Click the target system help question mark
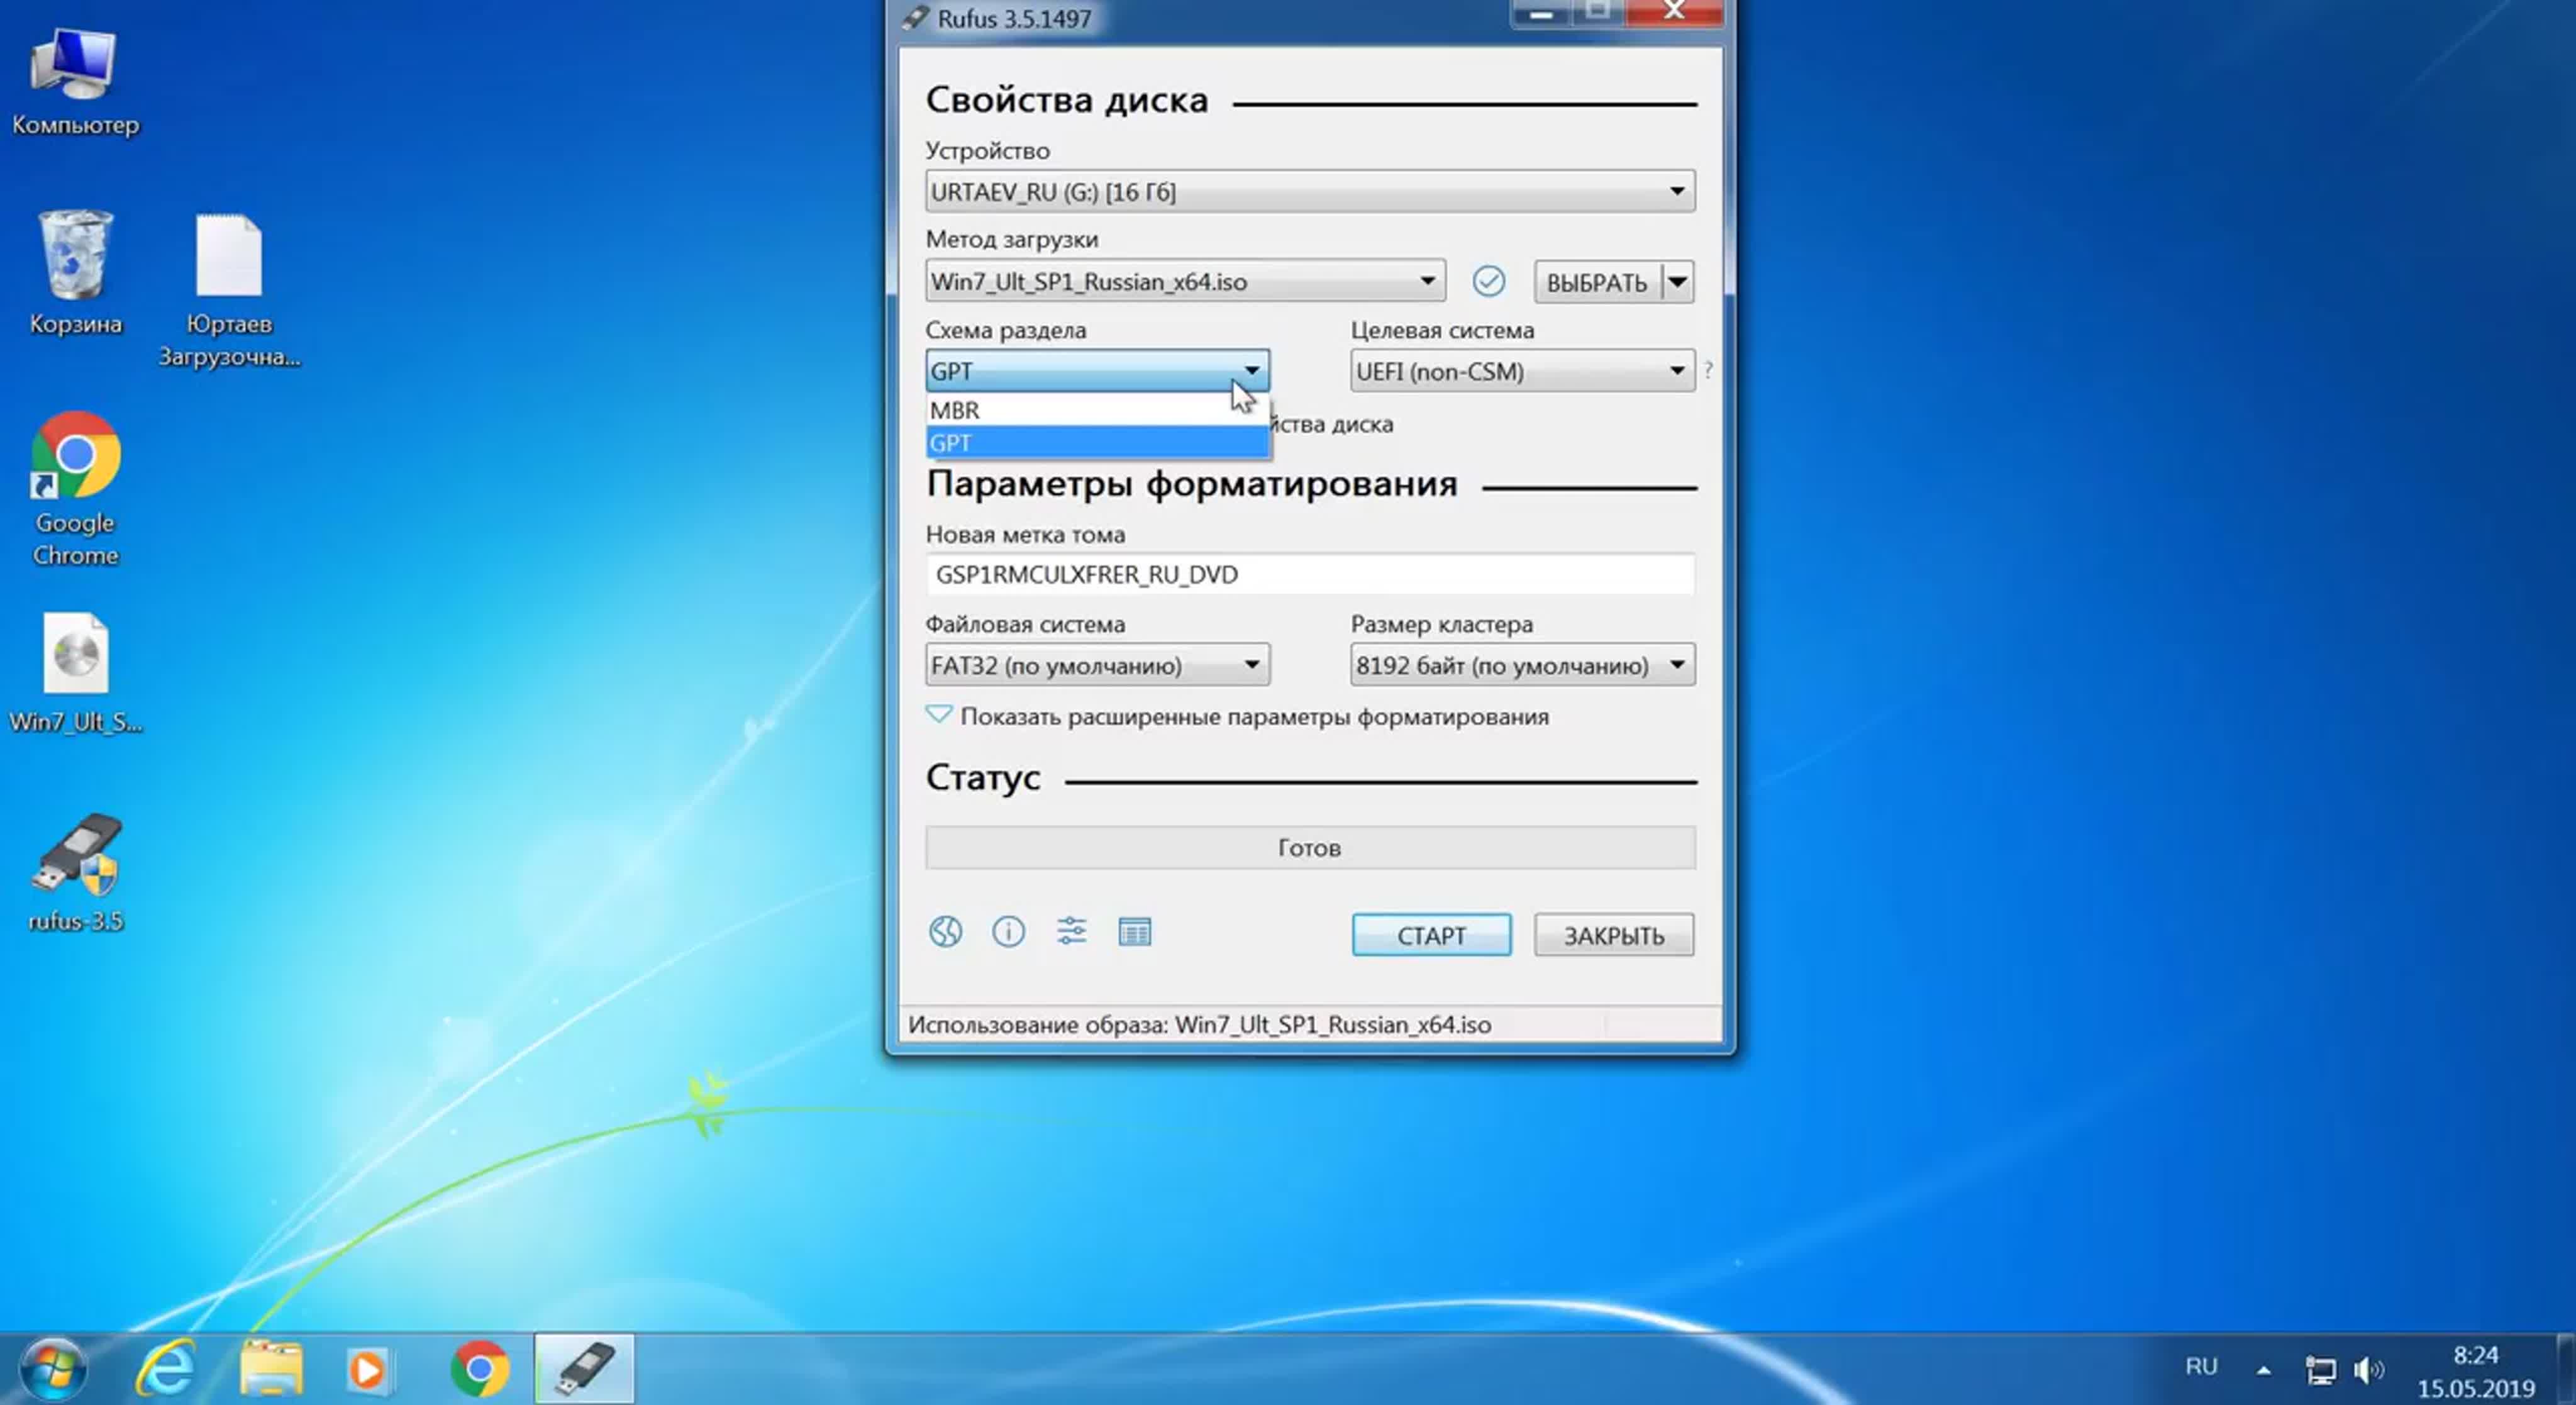 pyautogui.click(x=1708, y=370)
